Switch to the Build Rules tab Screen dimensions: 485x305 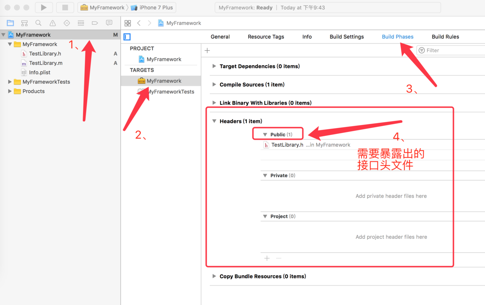[x=445, y=37]
